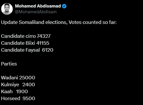Click the vote count 74327
The image size is (143, 105).
pyautogui.click(x=44, y=36)
